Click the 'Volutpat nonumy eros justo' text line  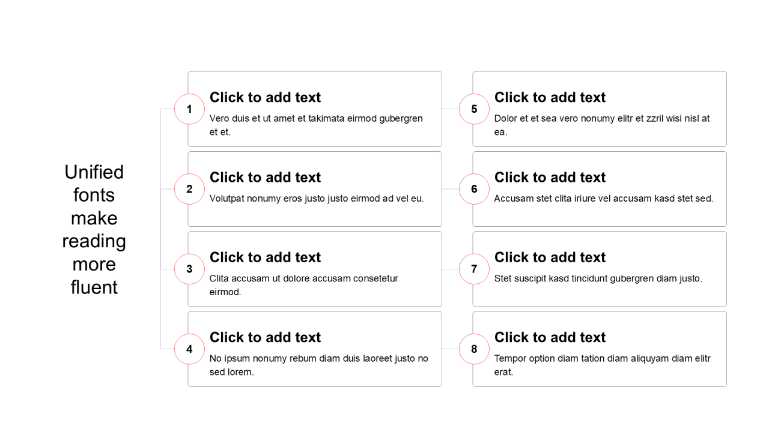coord(317,199)
